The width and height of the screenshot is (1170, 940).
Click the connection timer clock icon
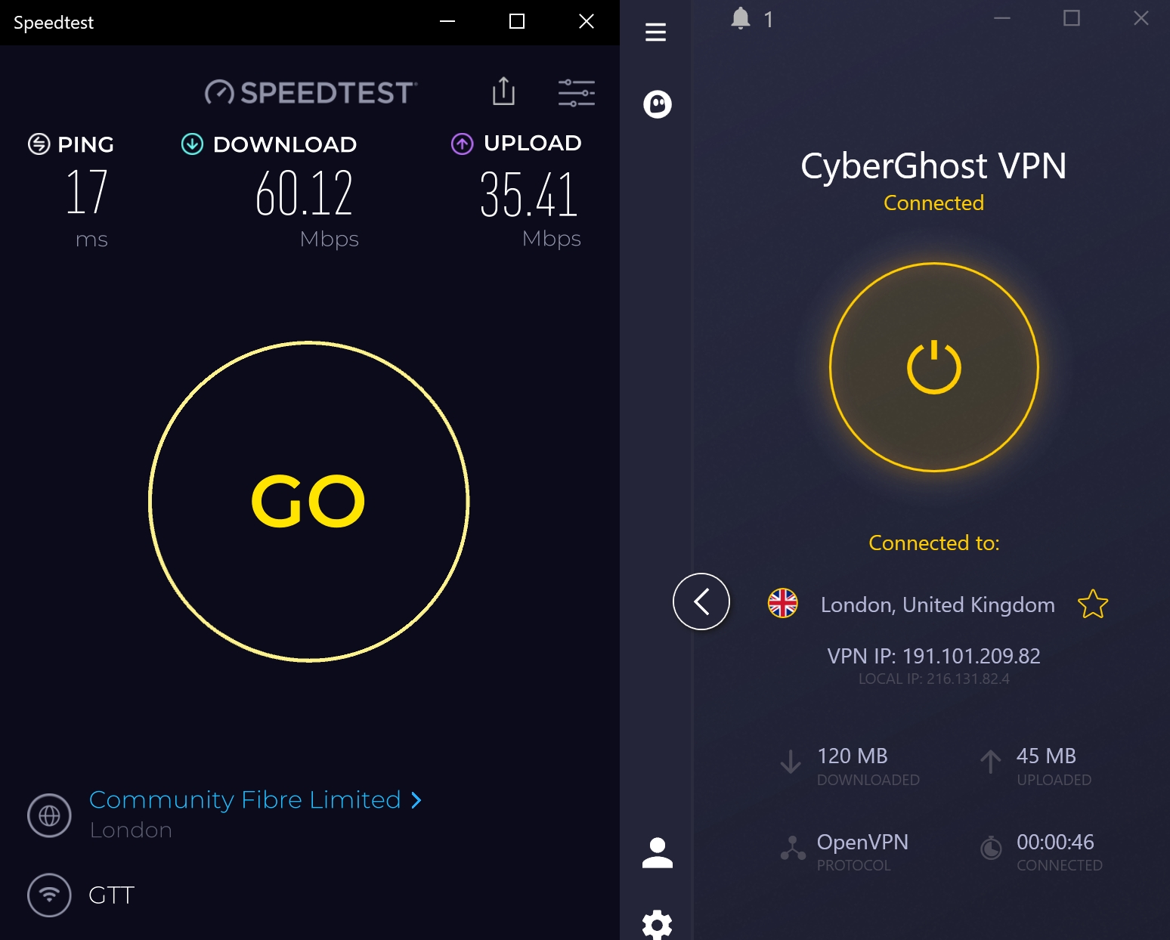tap(991, 849)
